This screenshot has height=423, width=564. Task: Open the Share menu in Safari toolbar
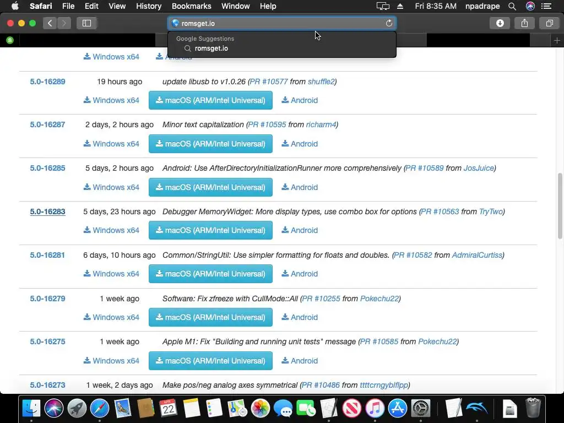click(x=524, y=23)
